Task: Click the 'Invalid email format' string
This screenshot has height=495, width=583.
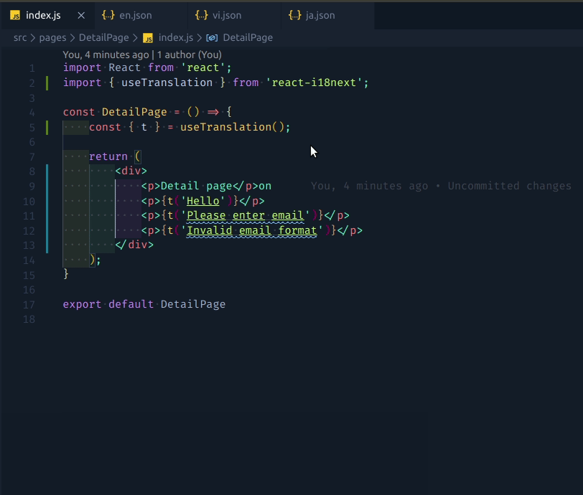Action: (251, 230)
